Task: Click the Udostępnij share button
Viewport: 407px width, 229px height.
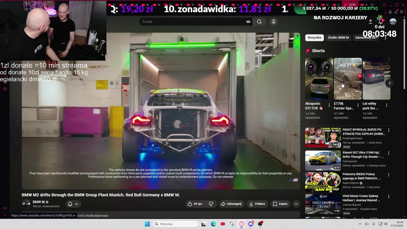Action: [x=231, y=204]
